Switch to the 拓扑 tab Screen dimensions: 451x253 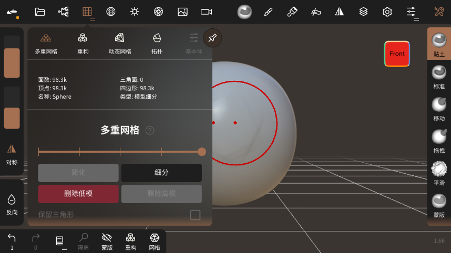pyautogui.click(x=157, y=44)
